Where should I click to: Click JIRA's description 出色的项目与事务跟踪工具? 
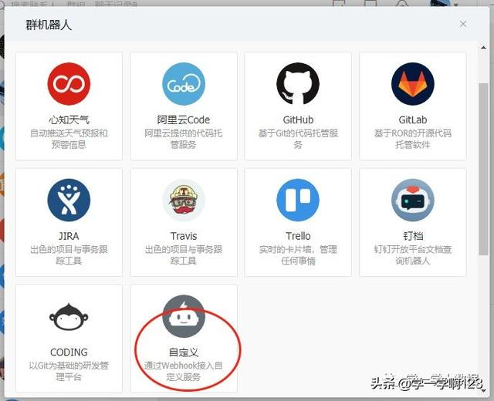[x=69, y=255]
